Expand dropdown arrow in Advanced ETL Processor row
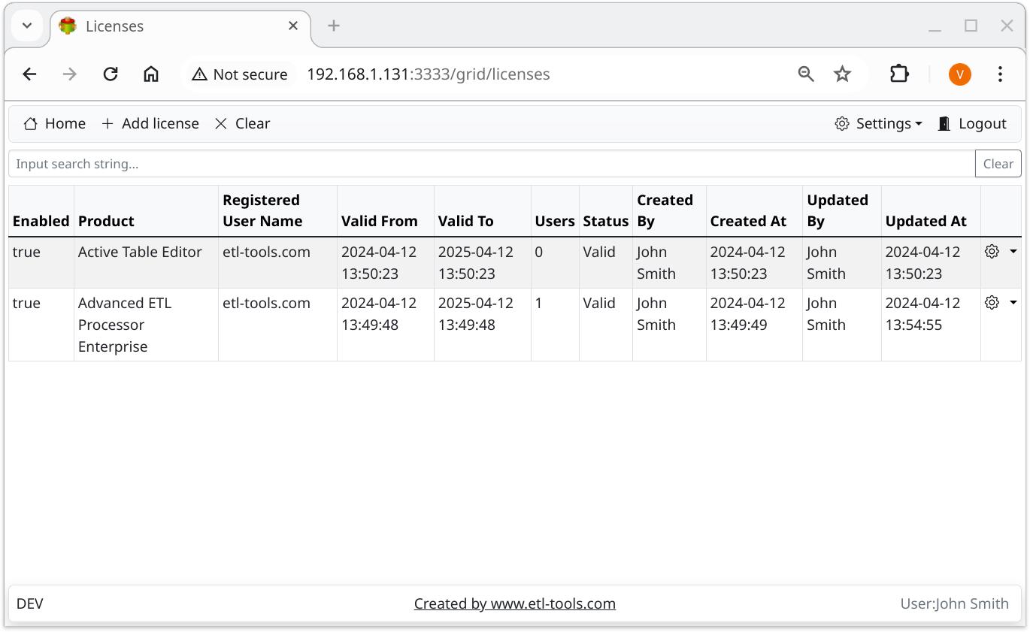 click(1013, 303)
